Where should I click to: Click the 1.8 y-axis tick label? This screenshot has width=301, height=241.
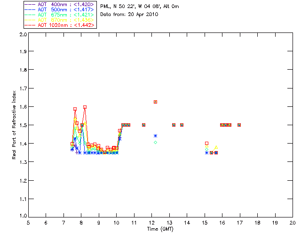coord(23,70)
